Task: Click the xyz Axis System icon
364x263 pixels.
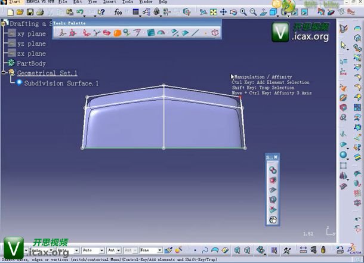Action: (x=343, y=72)
